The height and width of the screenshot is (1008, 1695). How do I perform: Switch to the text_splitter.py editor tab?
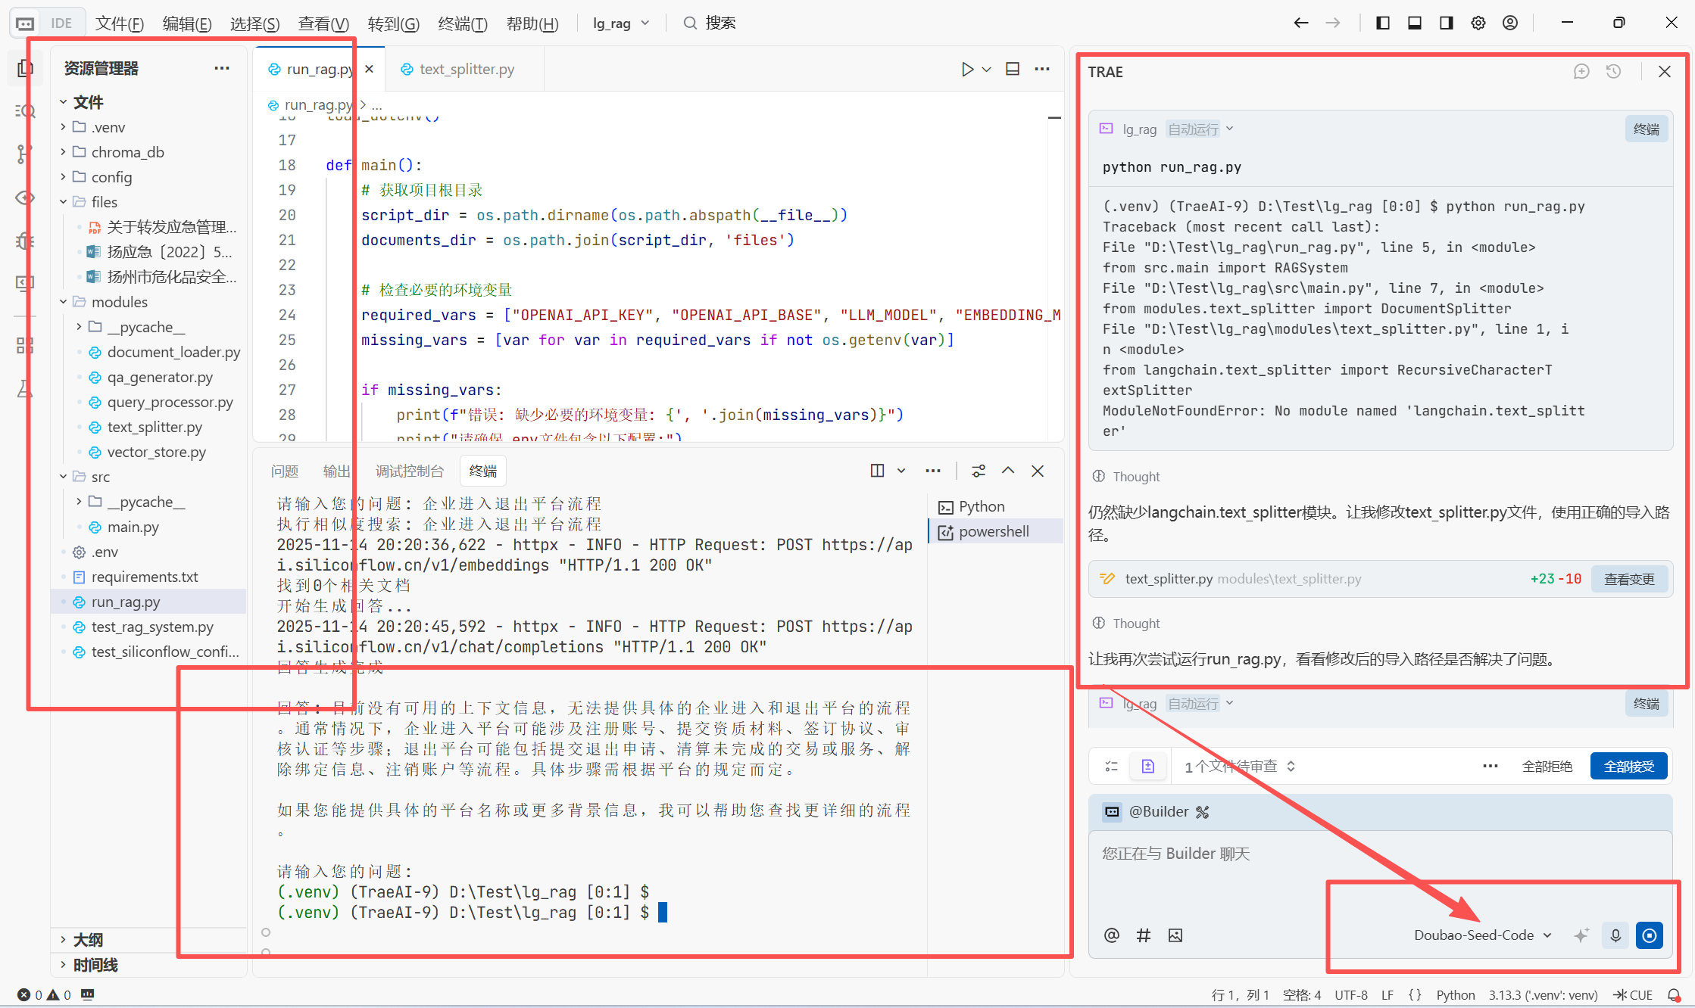coord(466,69)
